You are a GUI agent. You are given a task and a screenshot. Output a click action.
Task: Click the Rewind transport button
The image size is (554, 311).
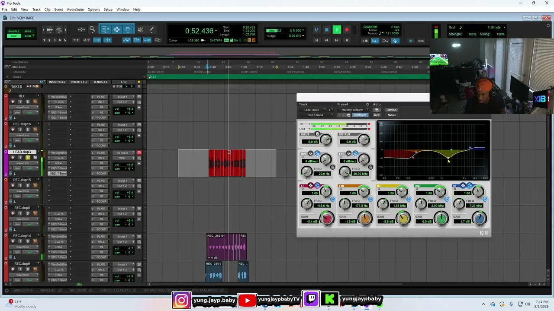click(326, 40)
